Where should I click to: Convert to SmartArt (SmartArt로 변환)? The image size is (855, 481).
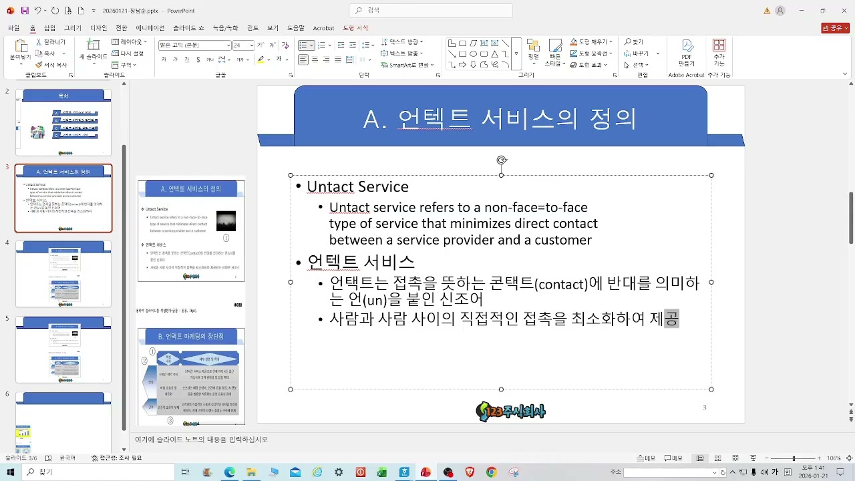pyautogui.click(x=407, y=65)
